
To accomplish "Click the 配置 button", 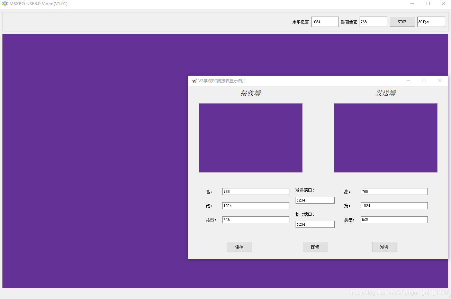I will click(x=315, y=247).
